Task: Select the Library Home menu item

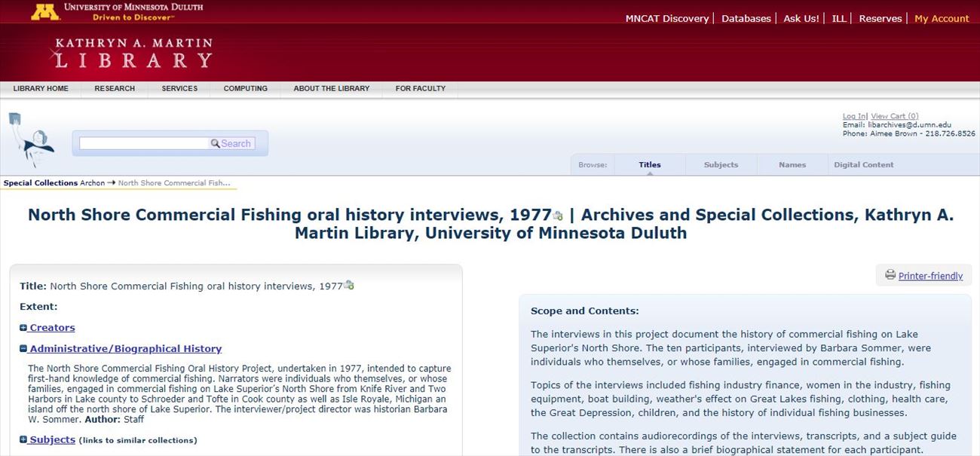Action: pyautogui.click(x=41, y=88)
